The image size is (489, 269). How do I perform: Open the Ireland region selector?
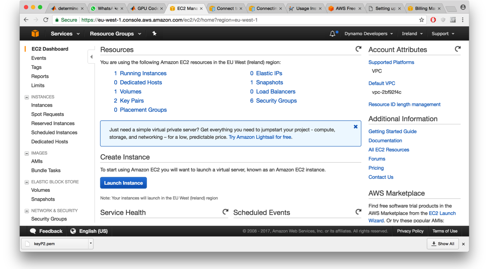(x=412, y=34)
